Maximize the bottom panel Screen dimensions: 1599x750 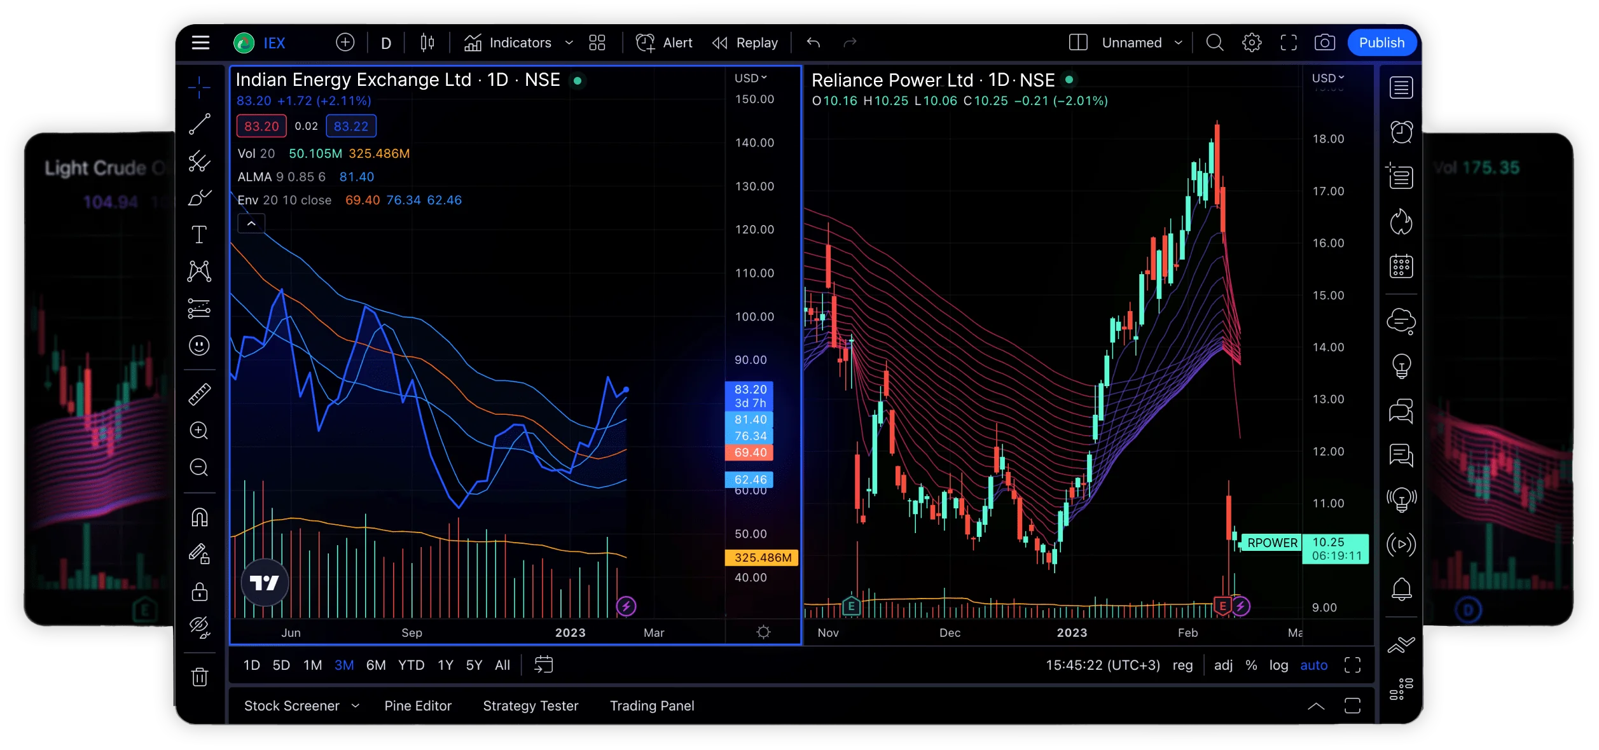tap(1352, 705)
